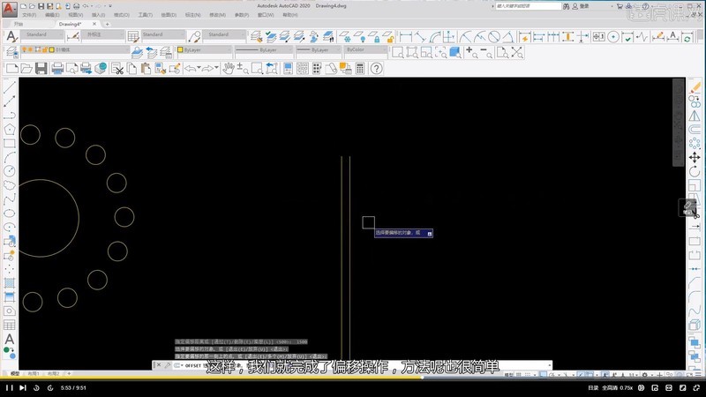Open the Help question mark icon

point(376,69)
